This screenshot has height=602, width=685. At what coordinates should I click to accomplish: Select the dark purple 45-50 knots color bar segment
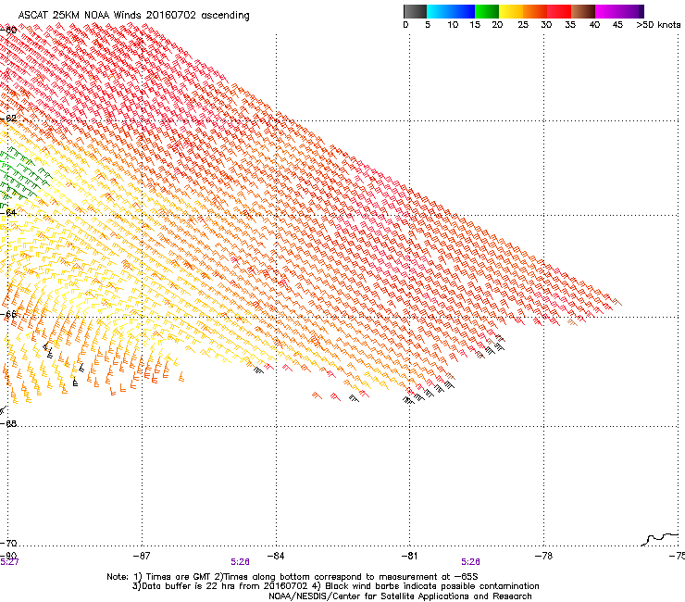(632, 11)
